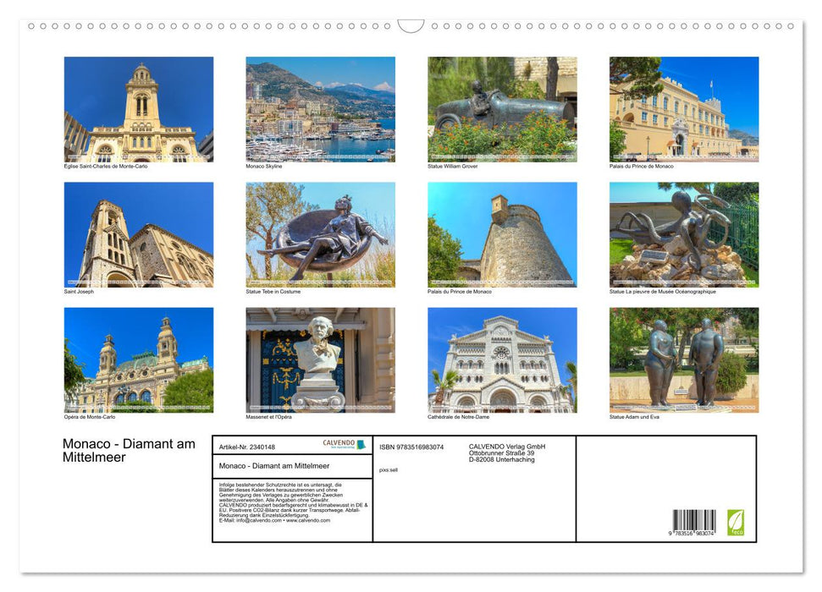Image resolution: width=822 pixels, height=592 pixels.
Task: Click the boxed 'Monaco - Diamant am Mittelmeer' title
Action: pos(274,466)
